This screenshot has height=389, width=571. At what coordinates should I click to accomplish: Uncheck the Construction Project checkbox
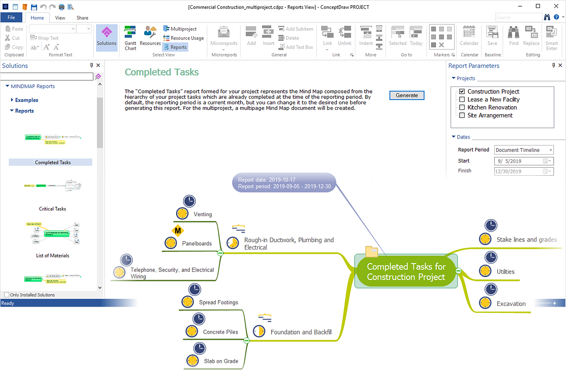(x=462, y=91)
